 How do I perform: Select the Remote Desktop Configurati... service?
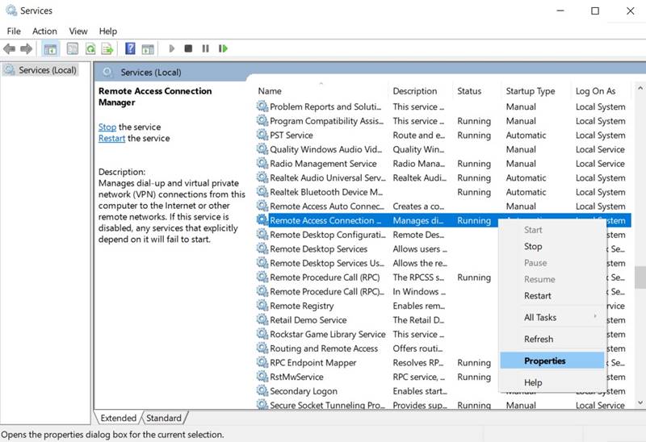click(328, 235)
